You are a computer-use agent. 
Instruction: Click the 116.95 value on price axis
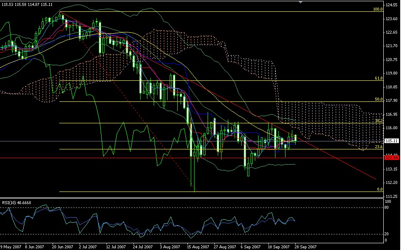[392, 114]
